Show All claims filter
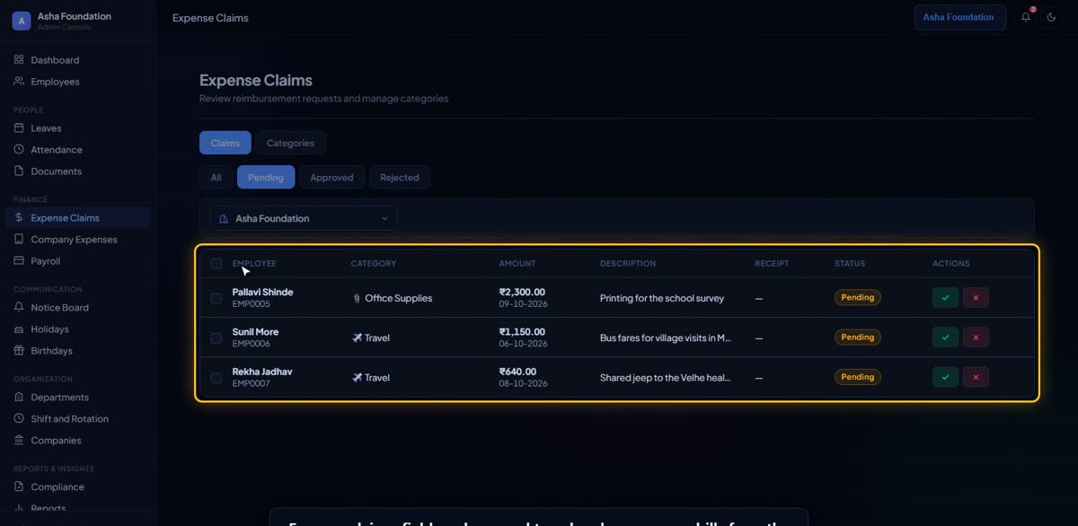The image size is (1078, 526). (x=216, y=178)
